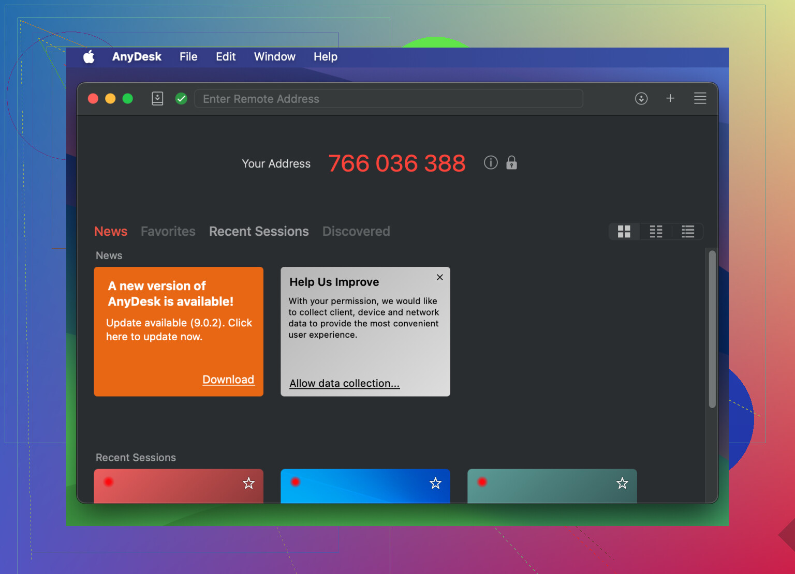Click the lock icon beside the address
Viewport: 795px width, 574px height.
point(511,162)
